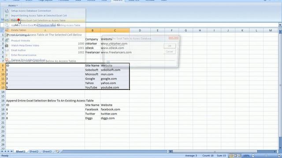Click the vertical scrollbar down arrow
The height and width of the screenshot is (158, 282).
tap(280, 147)
